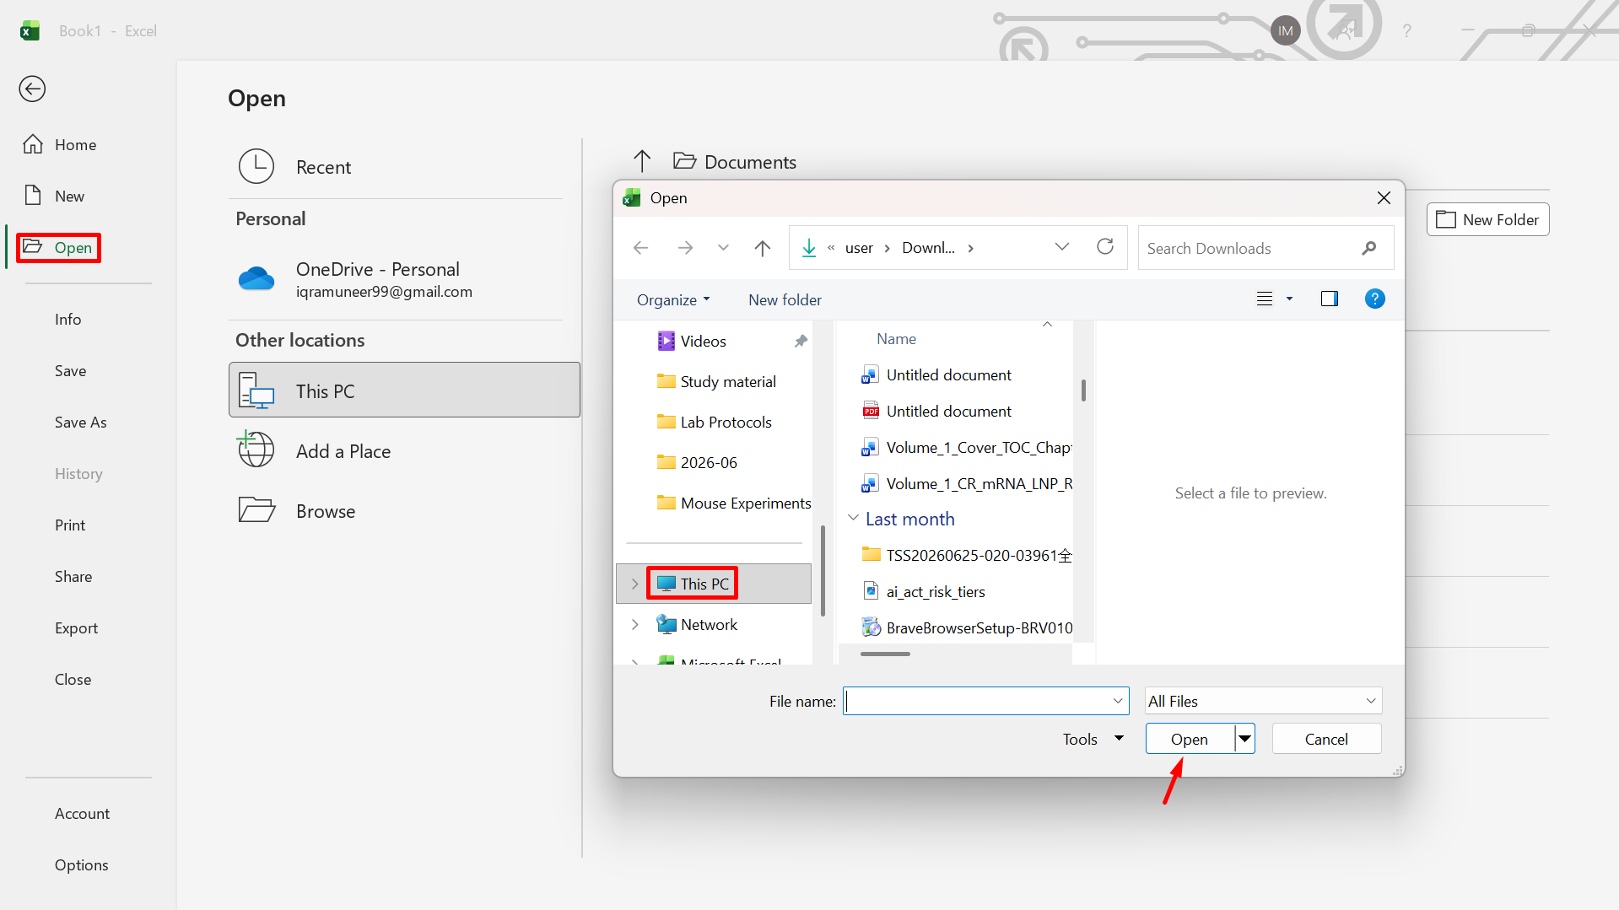Choose Save As in backstage menu
Viewport: 1619px width, 910px height.
pos(81,423)
